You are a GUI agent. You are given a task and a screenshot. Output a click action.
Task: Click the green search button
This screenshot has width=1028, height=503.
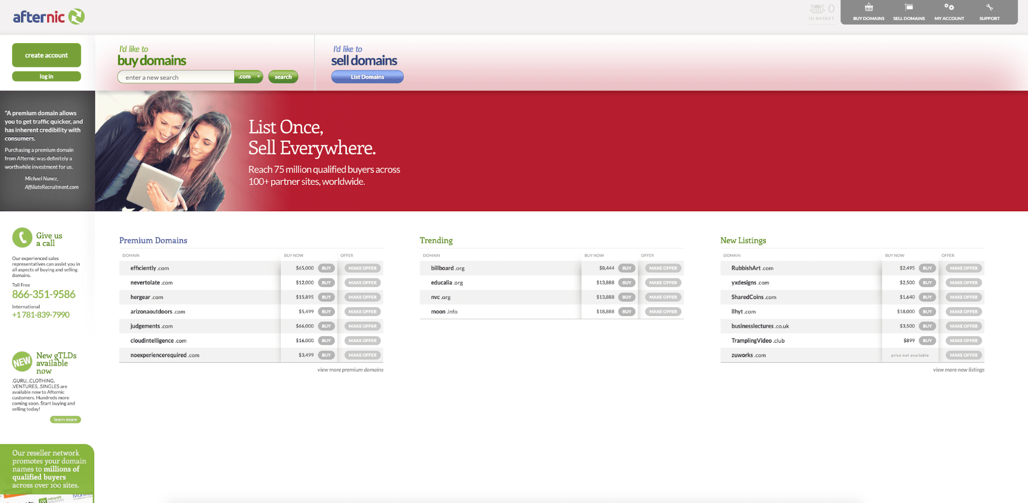click(x=283, y=77)
